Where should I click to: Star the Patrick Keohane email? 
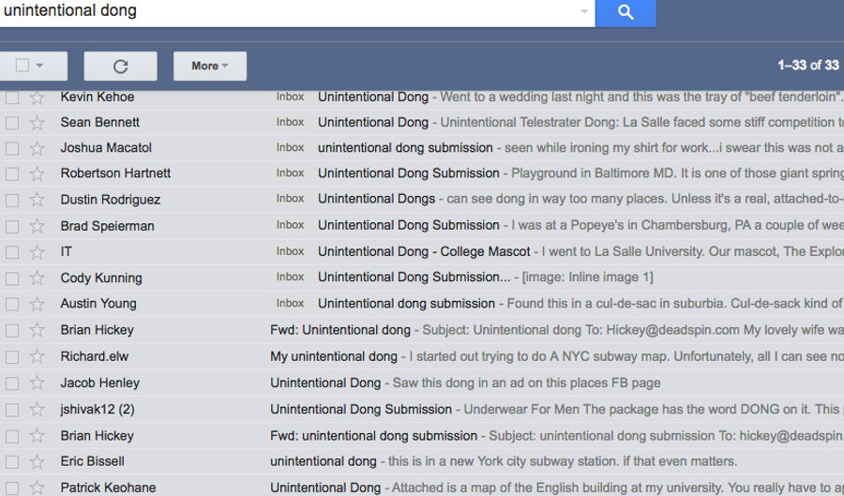pos(37,488)
